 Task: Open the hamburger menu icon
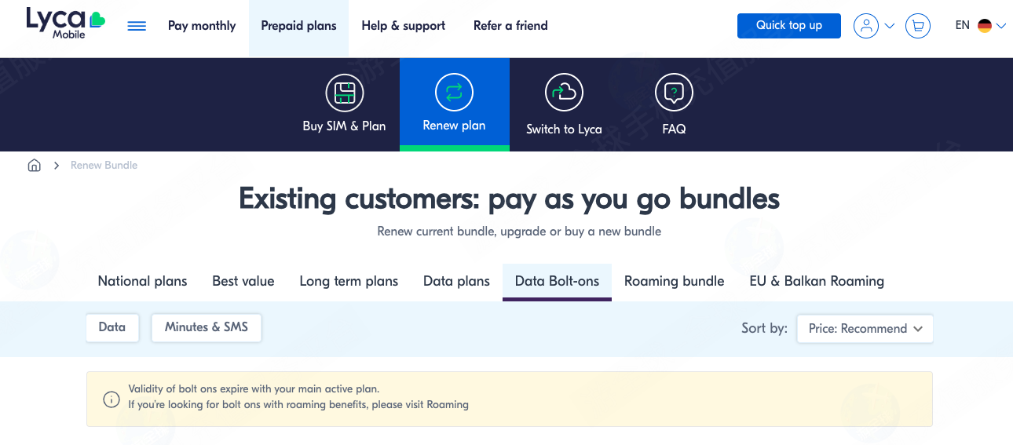coord(137,26)
